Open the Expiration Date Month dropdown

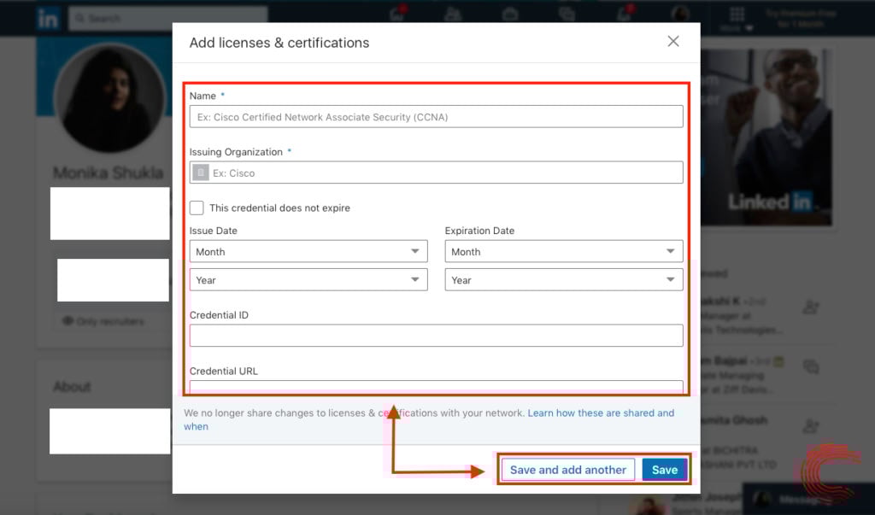(564, 251)
